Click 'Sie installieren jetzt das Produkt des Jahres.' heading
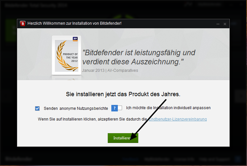Viewport: 247px width, 166px height. (x=123, y=94)
